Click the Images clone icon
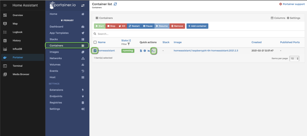 83,52
